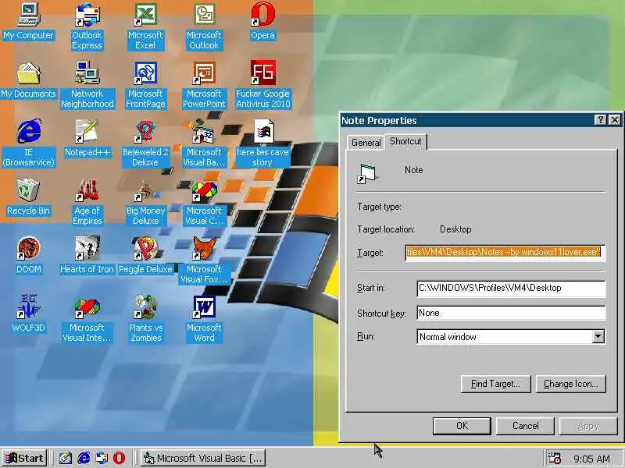Viewport: 625px width, 468px height.
Task: Open the Start menu
Action: point(24,458)
